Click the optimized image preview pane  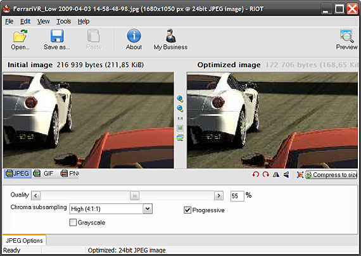pos(272,120)
